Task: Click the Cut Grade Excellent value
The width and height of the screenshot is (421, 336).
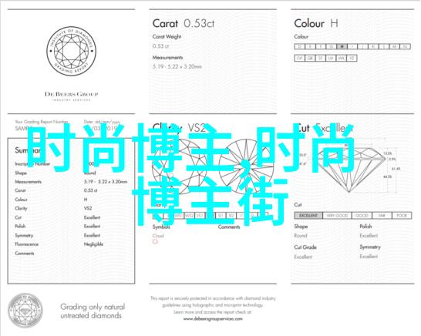Action: pyautogui.click(x=303, y=257)
